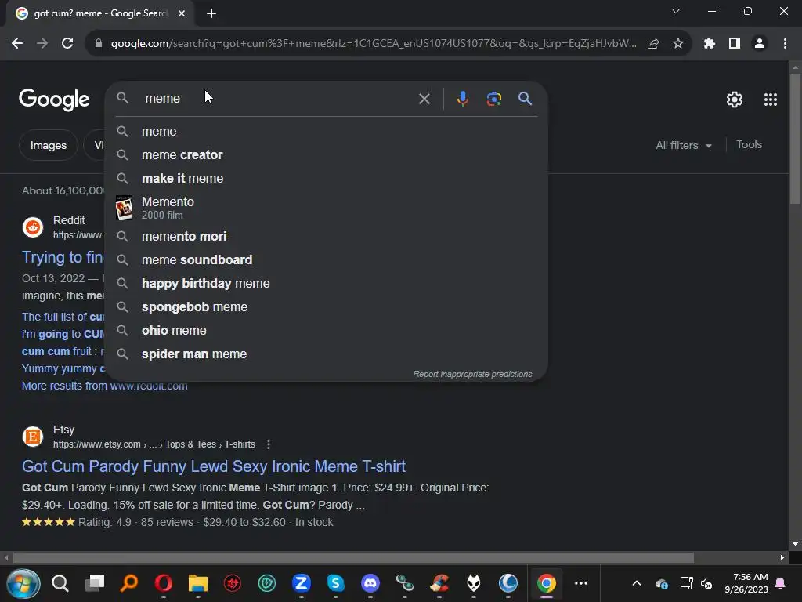Image resolution: width=802 pixels, height=602 pixels.
Task: Select the 'memento mori' suggestion
Action: 327,237
